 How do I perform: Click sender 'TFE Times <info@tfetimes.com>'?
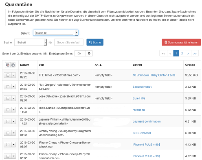click(x=59, y=75)
